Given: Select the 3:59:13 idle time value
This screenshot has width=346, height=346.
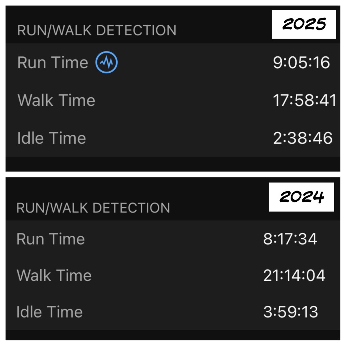Looking at the screenshot, I should 291,312.
